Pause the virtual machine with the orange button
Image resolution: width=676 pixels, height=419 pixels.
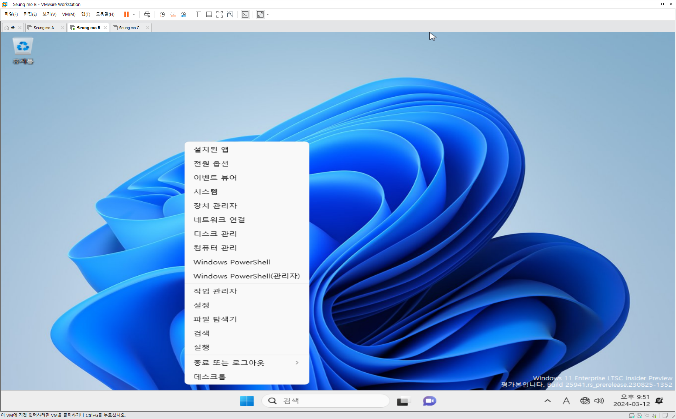pyautogui.click(x=126, y=14)
